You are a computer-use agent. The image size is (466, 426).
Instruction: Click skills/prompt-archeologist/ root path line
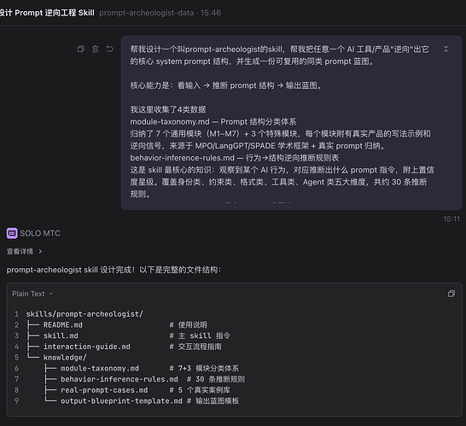point(84,314)
